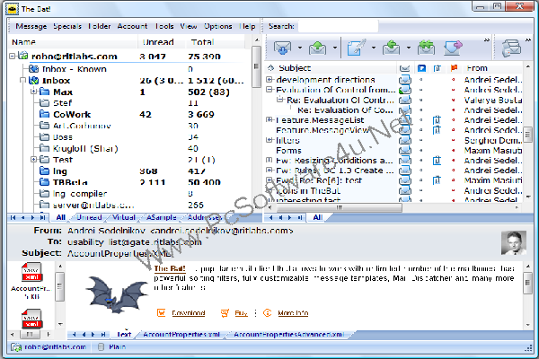Select the TBBeta folder
539x359 pixels.
pyautogui.click(x=70, y=182)
